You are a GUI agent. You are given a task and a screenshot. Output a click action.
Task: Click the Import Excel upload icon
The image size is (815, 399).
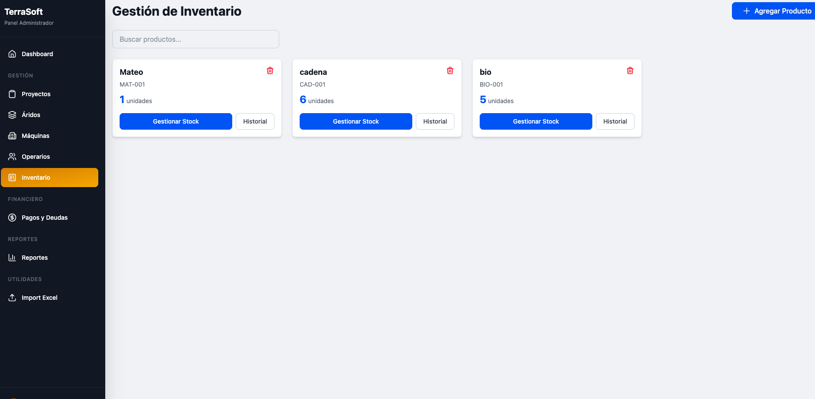tap(12, 298)
